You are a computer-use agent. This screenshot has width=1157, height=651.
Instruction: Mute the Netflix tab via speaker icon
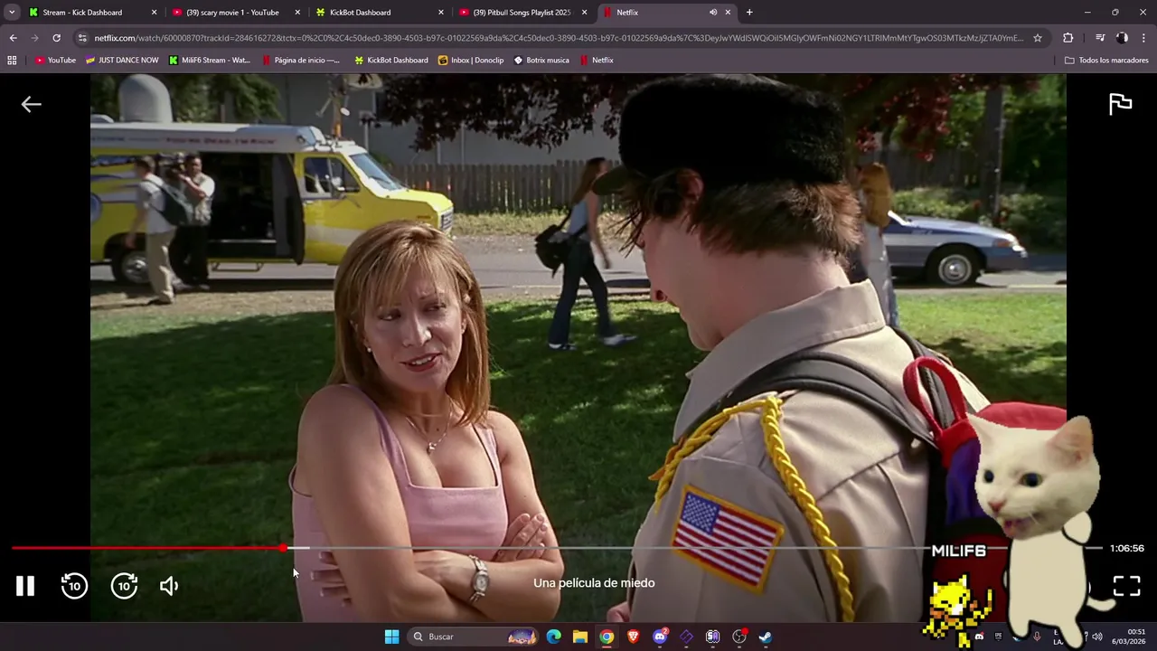[712, 13]
